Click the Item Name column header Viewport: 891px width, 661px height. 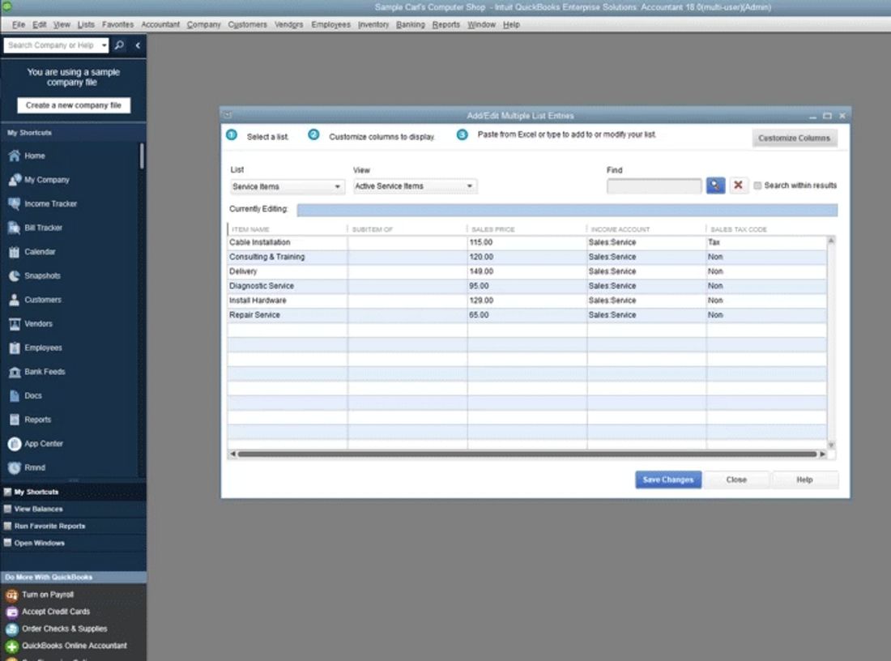point(288,229)
